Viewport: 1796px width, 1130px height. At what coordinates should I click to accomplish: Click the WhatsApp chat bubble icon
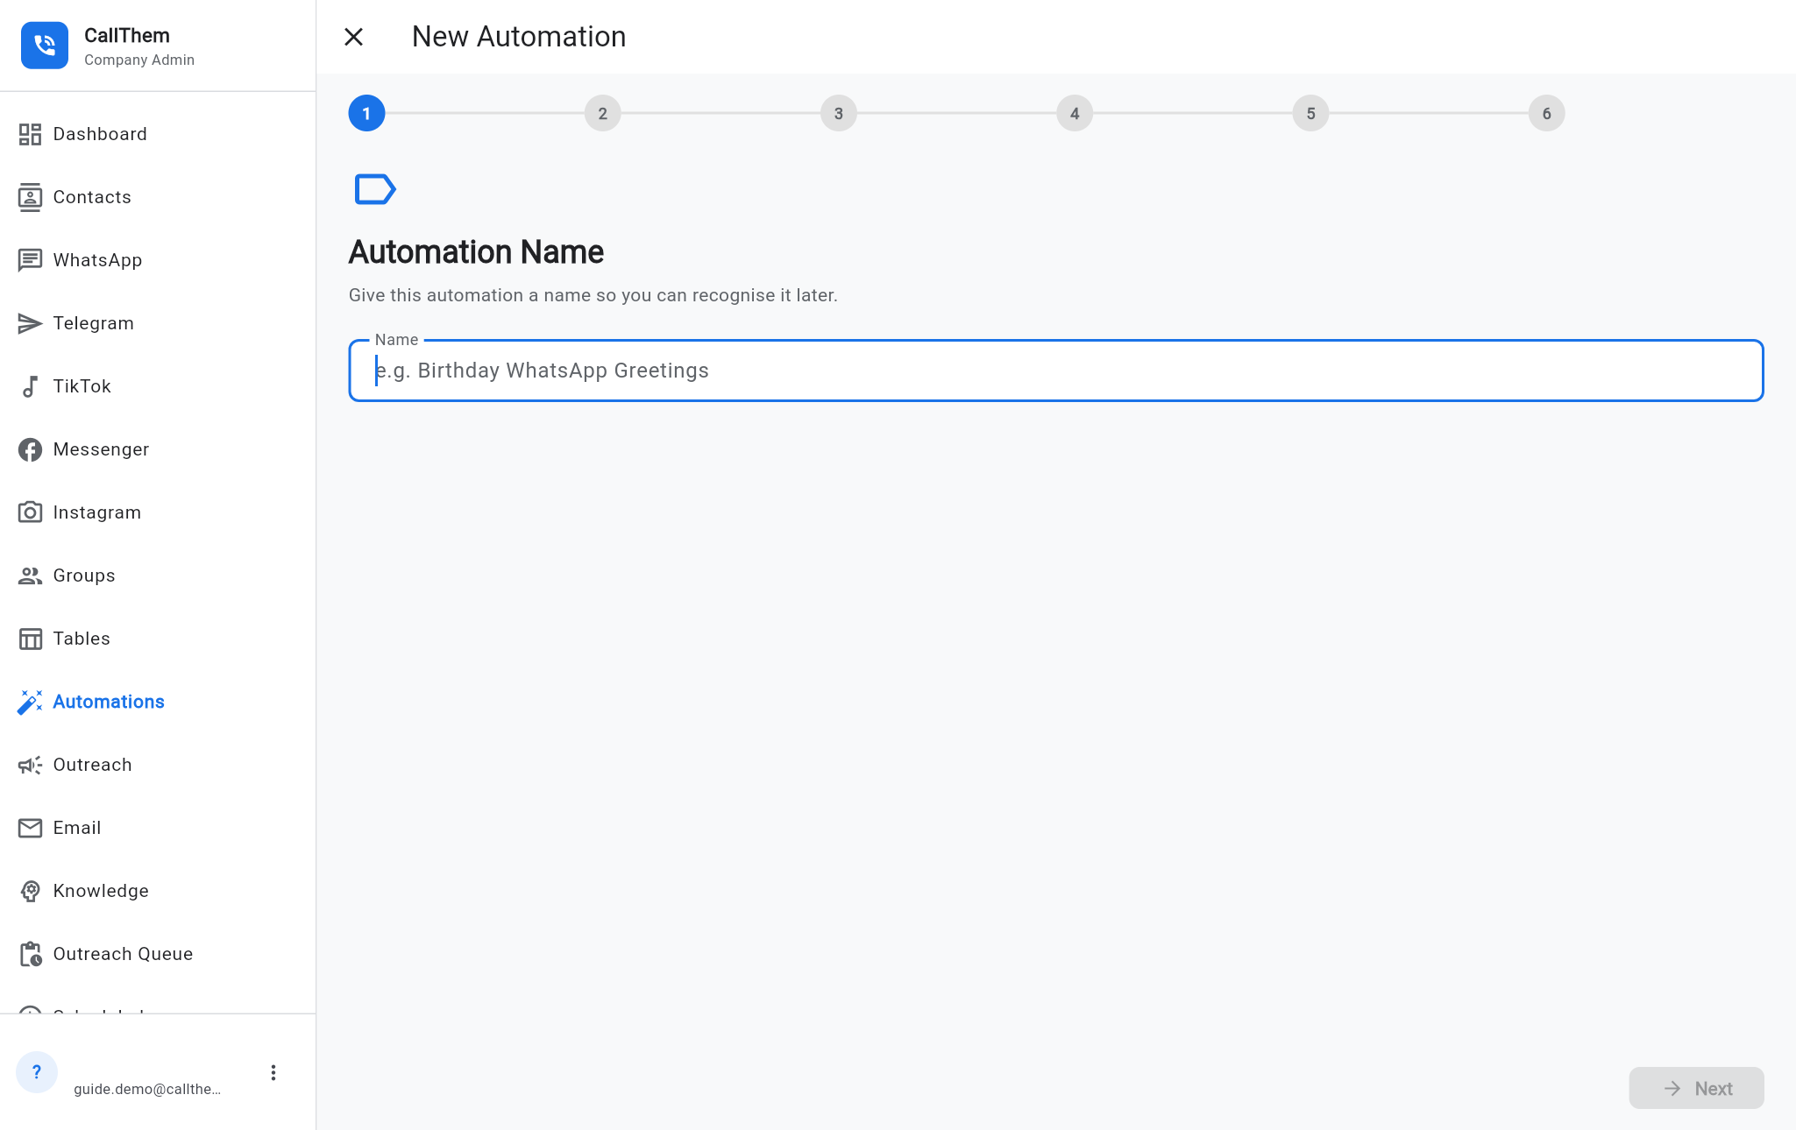[30, 260]
